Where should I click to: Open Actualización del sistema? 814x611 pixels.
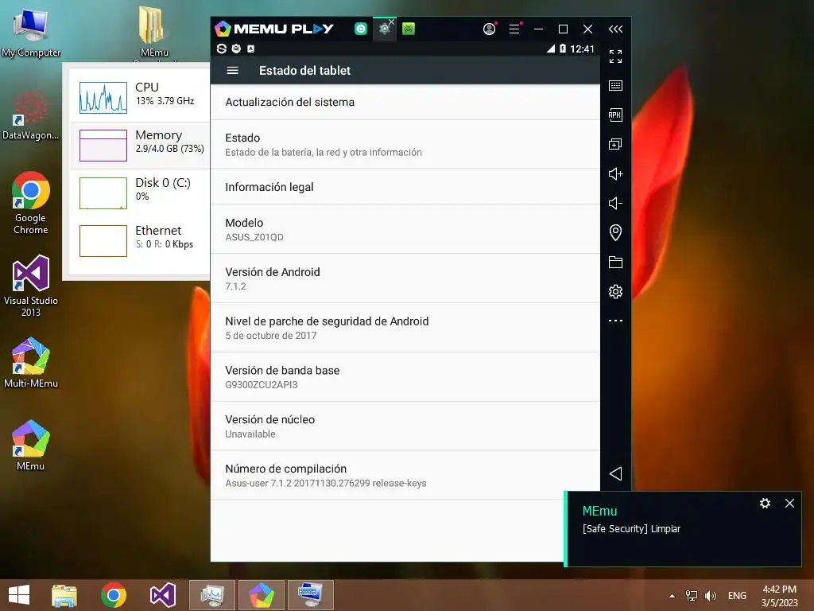(405, 102)
